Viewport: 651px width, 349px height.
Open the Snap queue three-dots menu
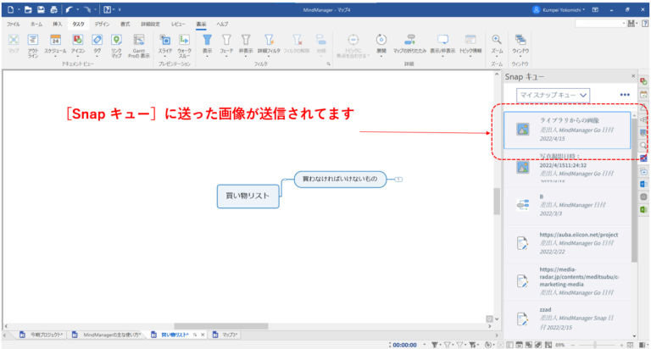click(625, 95)
